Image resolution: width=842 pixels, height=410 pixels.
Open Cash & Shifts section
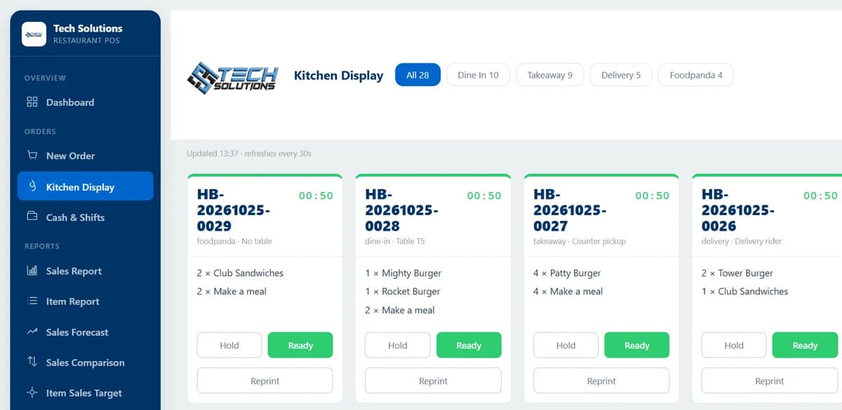coord(85,217)
